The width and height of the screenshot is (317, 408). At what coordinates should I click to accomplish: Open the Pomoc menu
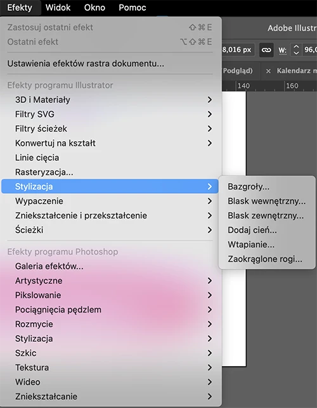[x=133, y=8]
